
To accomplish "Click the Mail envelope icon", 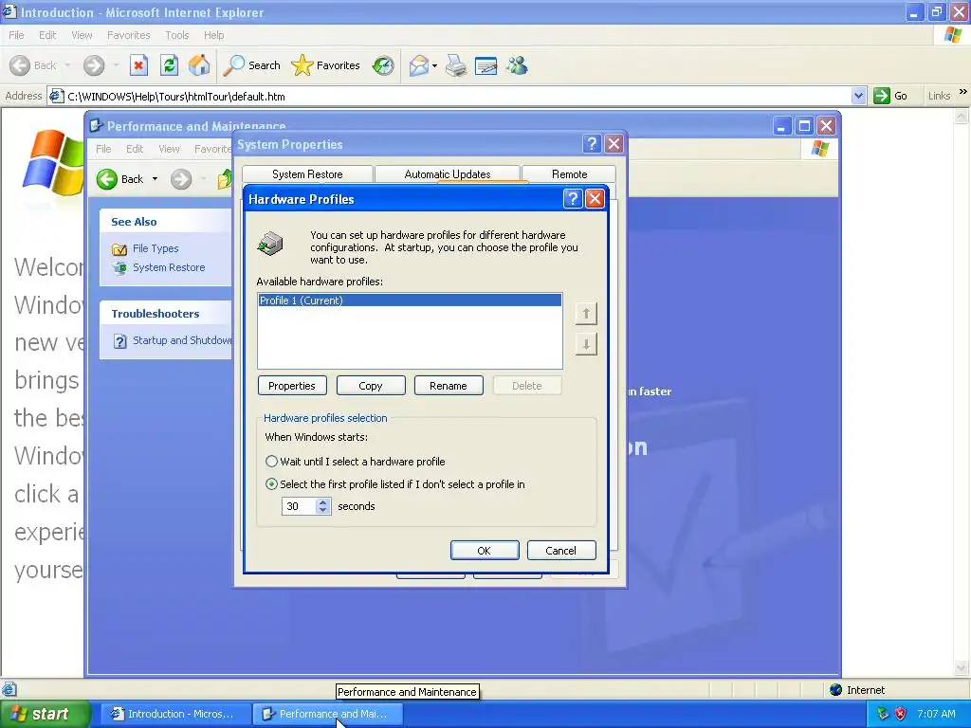I will pos(419,65).
